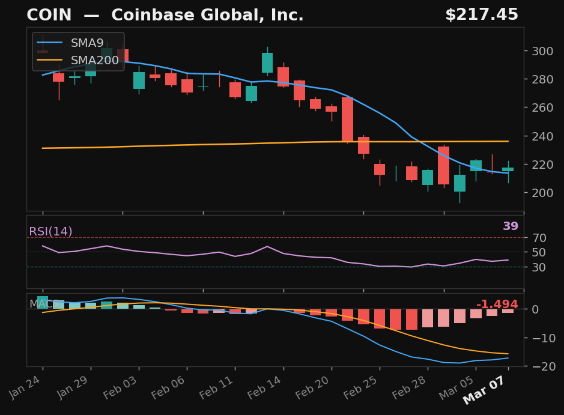Click the RSI value 39
564x415 pixels.
(x=511, y=226)
